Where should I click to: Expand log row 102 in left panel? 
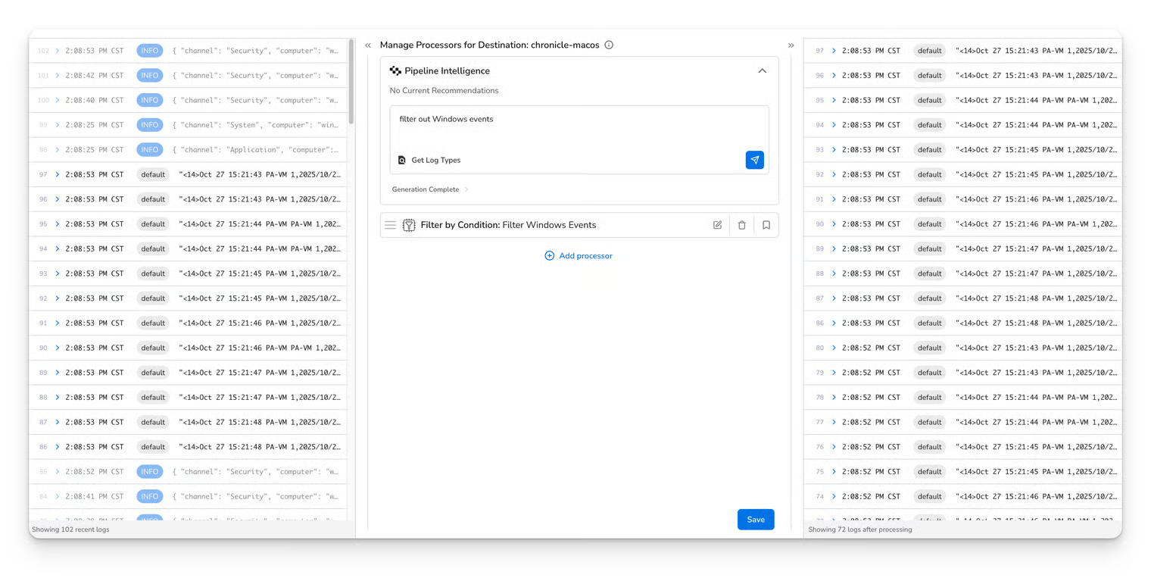point(58,51)
